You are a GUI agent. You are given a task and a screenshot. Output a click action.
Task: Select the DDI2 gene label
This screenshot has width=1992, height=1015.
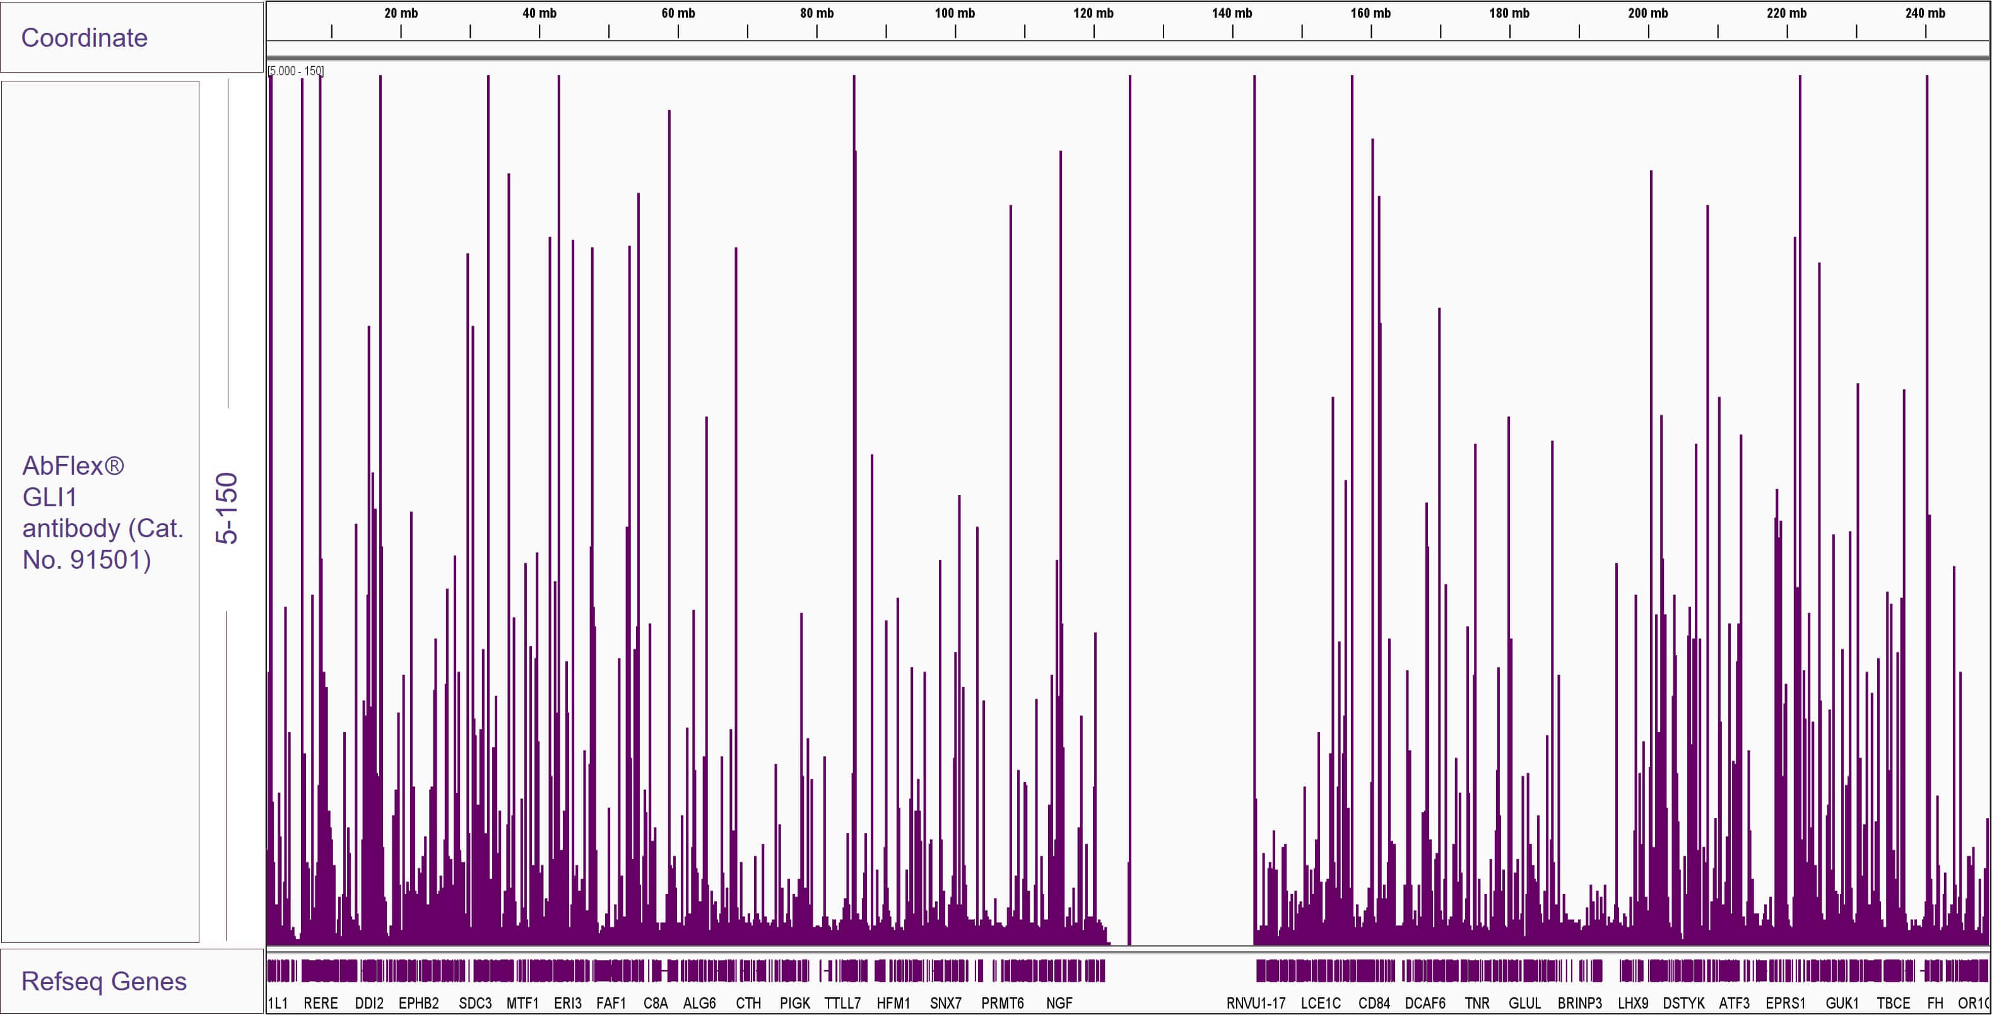pyautogui.click(x=369, y=1002)
